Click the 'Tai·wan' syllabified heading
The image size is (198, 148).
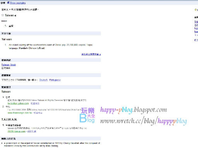pyautogui.click(x=7, y=39)
